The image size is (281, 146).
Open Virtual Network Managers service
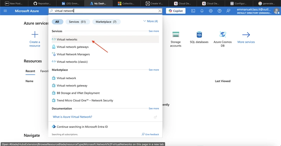click(x=105, y=54)
